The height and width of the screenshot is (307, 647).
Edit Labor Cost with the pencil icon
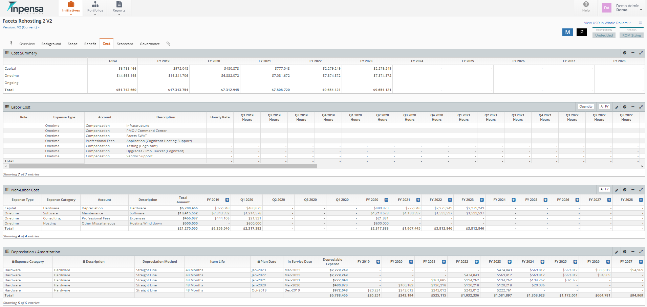click(617, 107)
